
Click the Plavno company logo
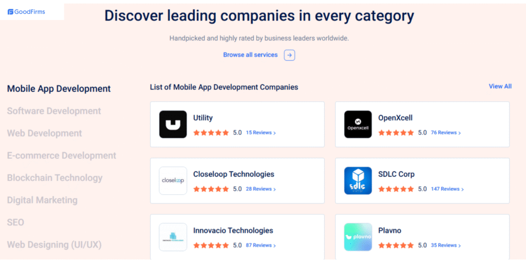coord(358,237)
